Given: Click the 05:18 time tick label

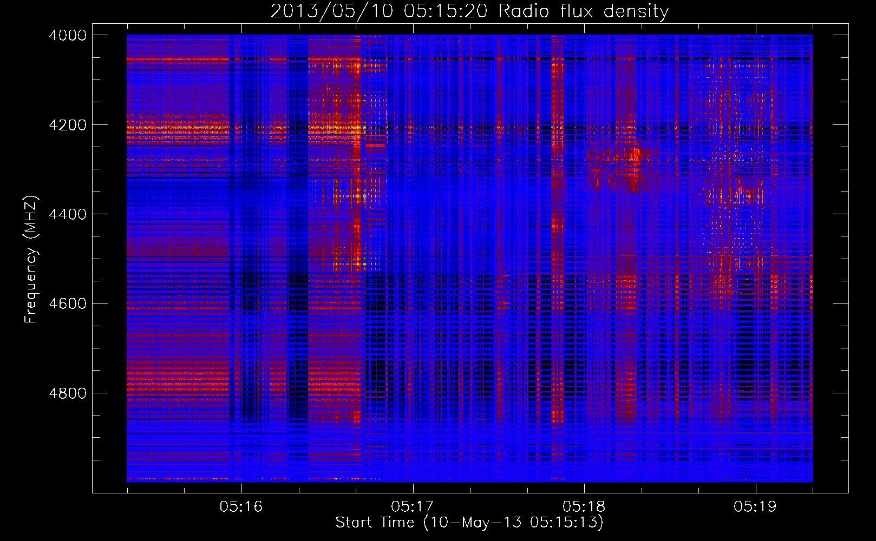Looking at the screenshot, I should [584, 506].
